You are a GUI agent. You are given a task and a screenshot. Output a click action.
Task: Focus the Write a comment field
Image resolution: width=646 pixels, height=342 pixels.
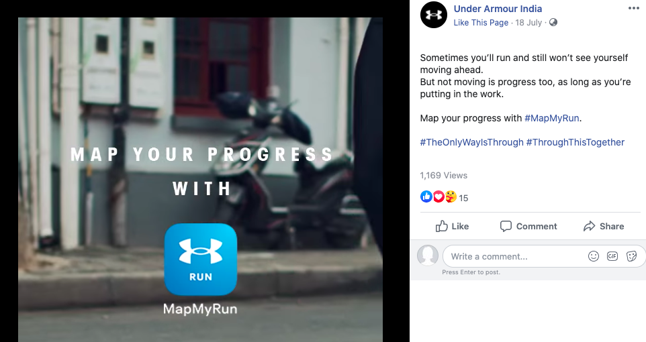(544, 256)
